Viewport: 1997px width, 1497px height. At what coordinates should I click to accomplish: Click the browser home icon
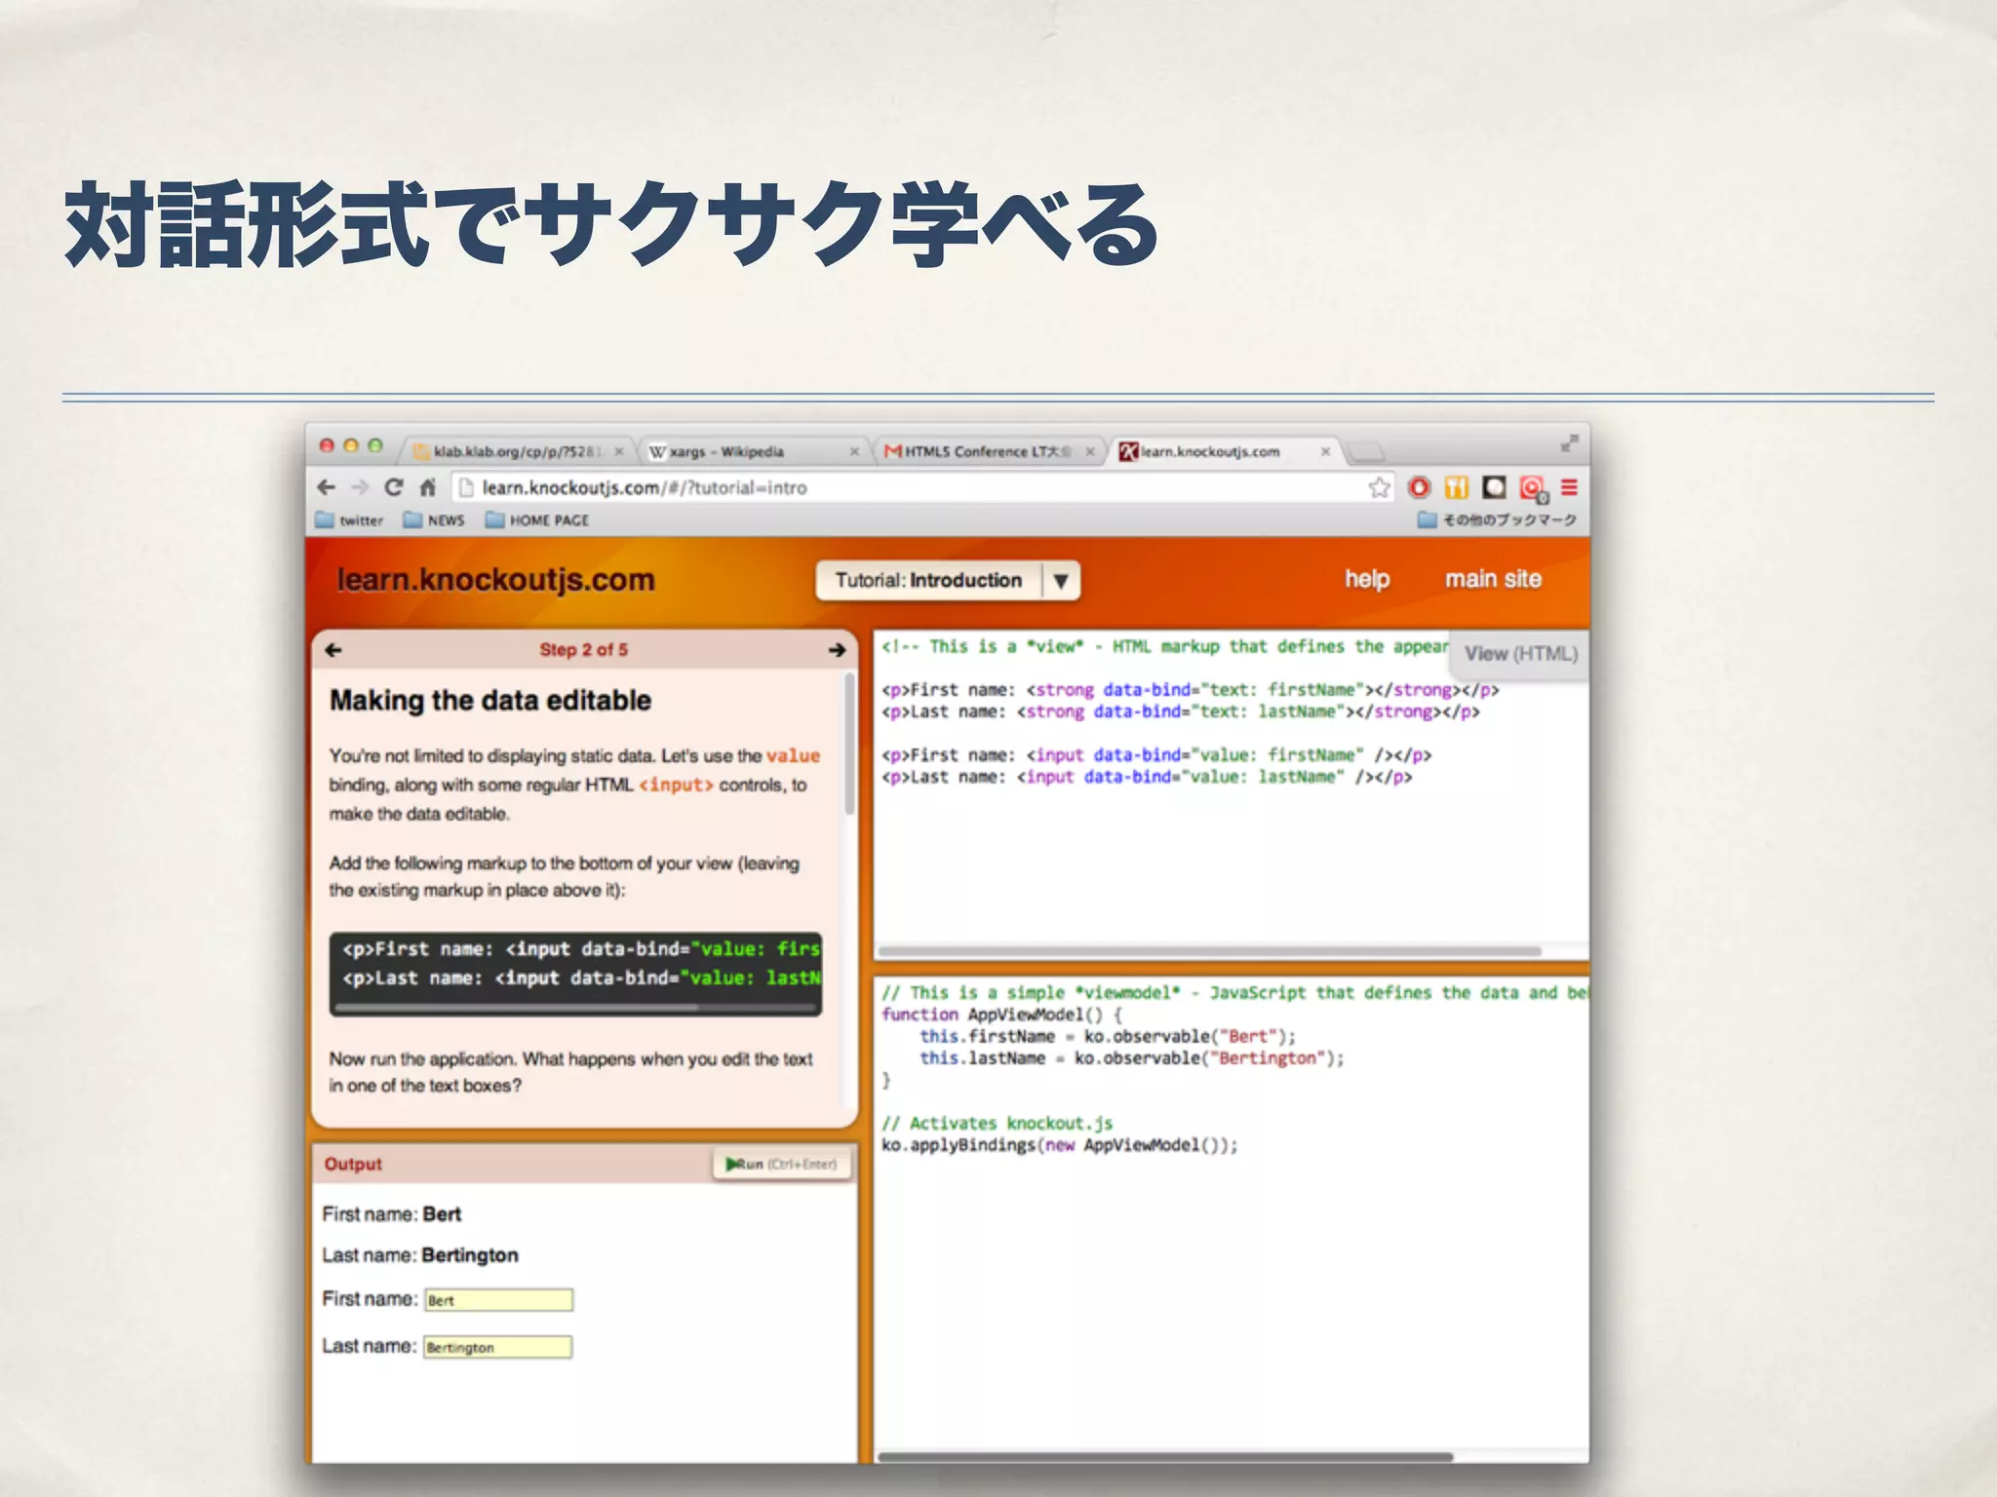pos(427,487)
